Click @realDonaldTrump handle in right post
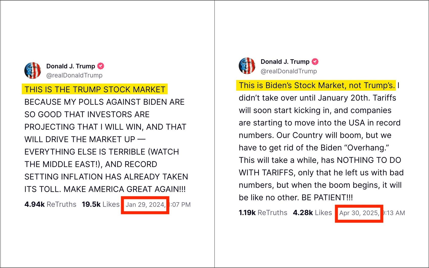The width and height of the screenshot is (429, 268). point(289,71)
